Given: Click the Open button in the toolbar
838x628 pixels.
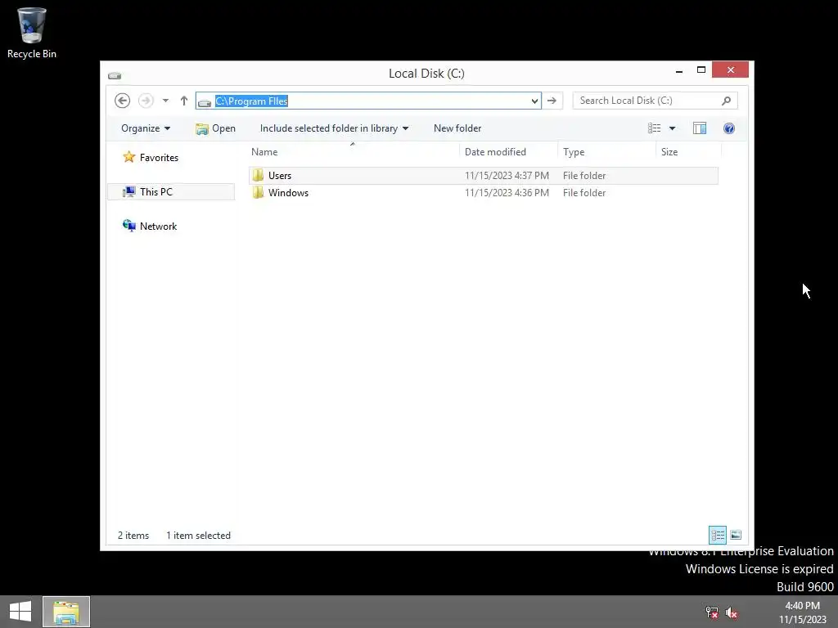Looking at the screenshot, I should click(x=215, y=128).
